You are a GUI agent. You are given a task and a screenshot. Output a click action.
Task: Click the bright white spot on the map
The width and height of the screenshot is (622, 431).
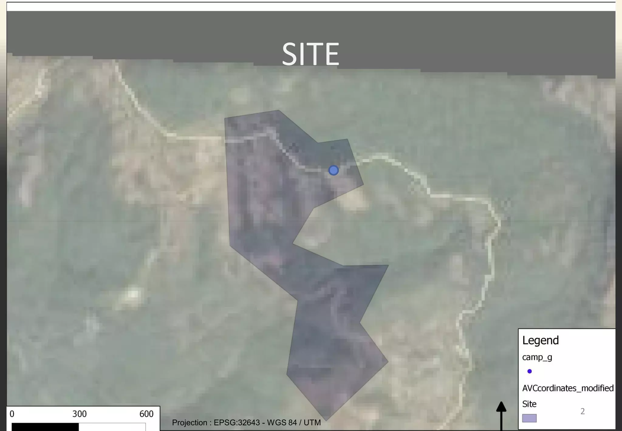[x=133, y=294]
